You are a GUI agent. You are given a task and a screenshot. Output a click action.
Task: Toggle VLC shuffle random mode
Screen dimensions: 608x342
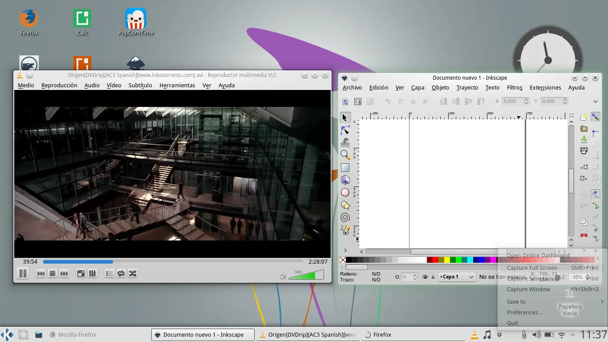point(132,273)
